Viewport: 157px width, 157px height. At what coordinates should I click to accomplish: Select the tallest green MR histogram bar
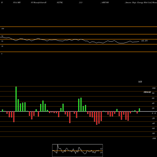16,99
